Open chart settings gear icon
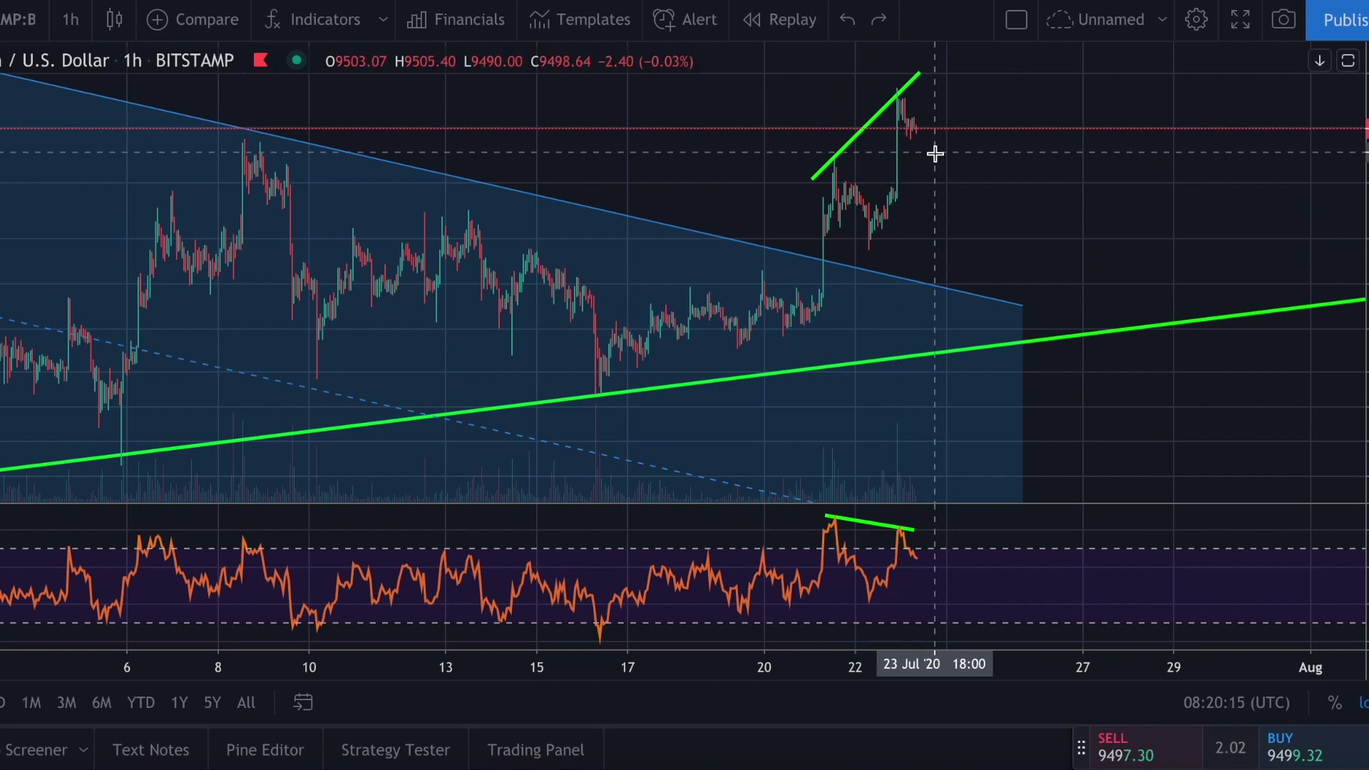 coord(1196,19)
